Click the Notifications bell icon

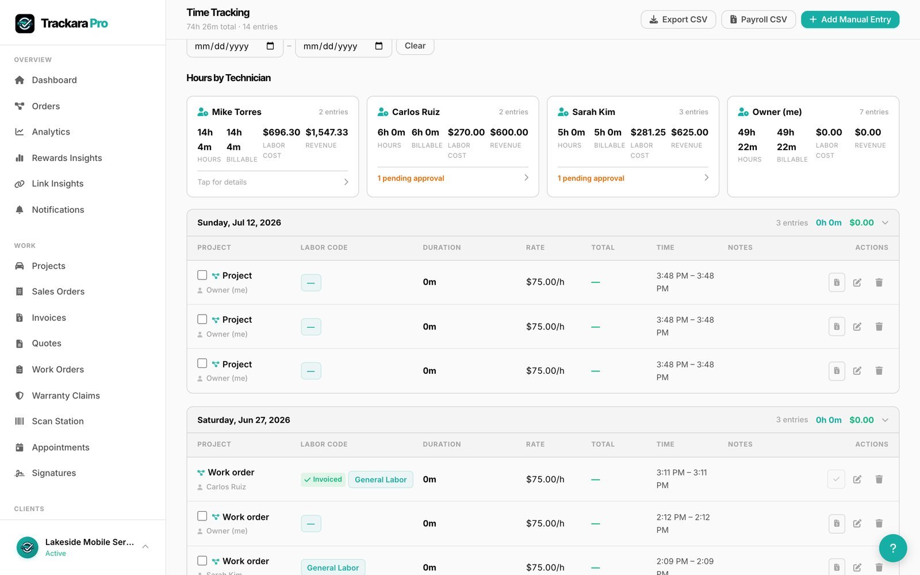point(20,210)
